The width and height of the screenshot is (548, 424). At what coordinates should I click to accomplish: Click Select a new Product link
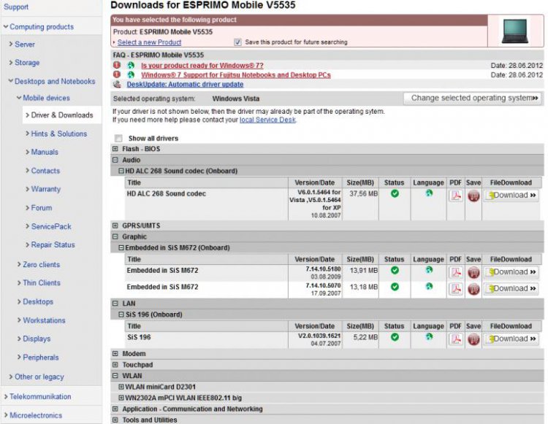point(149,42)
